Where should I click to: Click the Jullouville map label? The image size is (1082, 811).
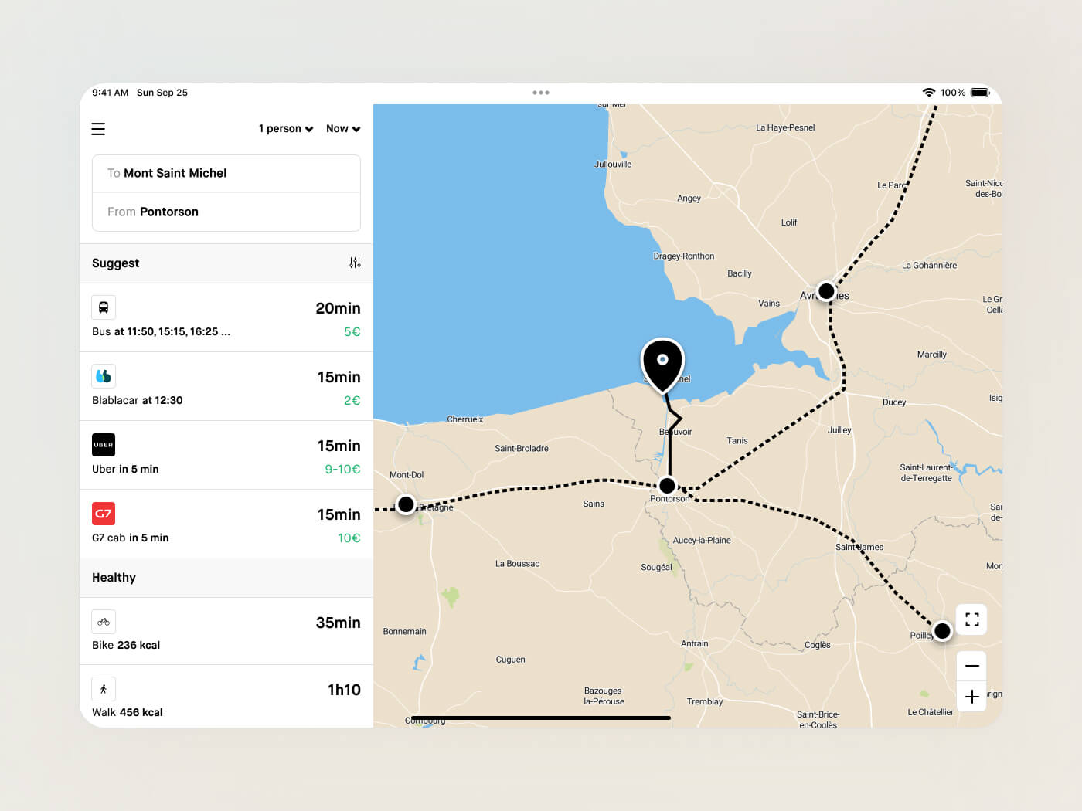pyautogui.click(x=613, y=165)
